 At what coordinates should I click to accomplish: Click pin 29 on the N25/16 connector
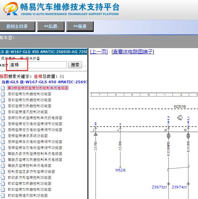(166, 130)
